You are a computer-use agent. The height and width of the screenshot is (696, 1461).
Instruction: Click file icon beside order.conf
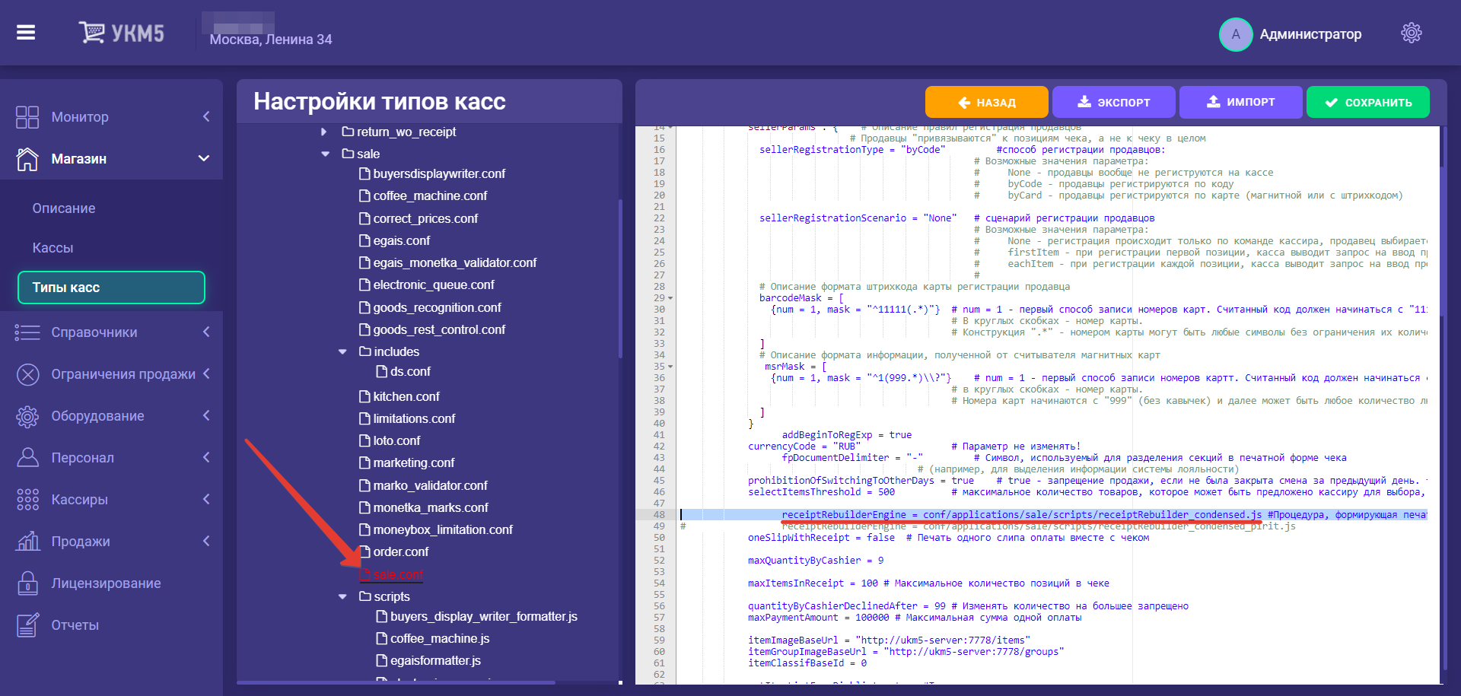[364, 551]
